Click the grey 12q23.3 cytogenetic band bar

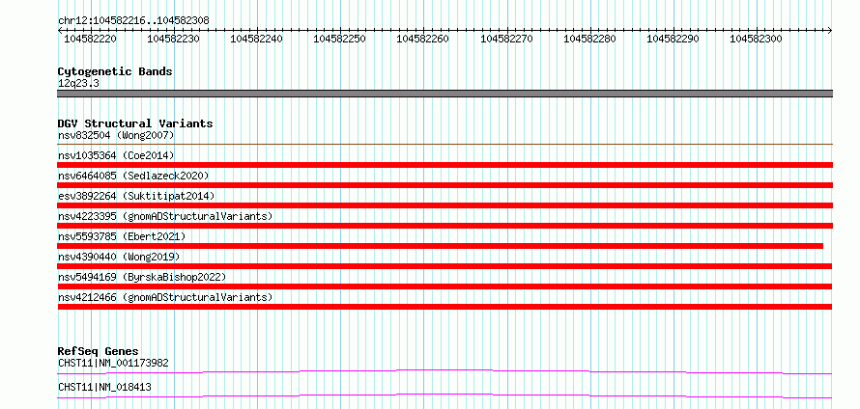pos(444,94)
